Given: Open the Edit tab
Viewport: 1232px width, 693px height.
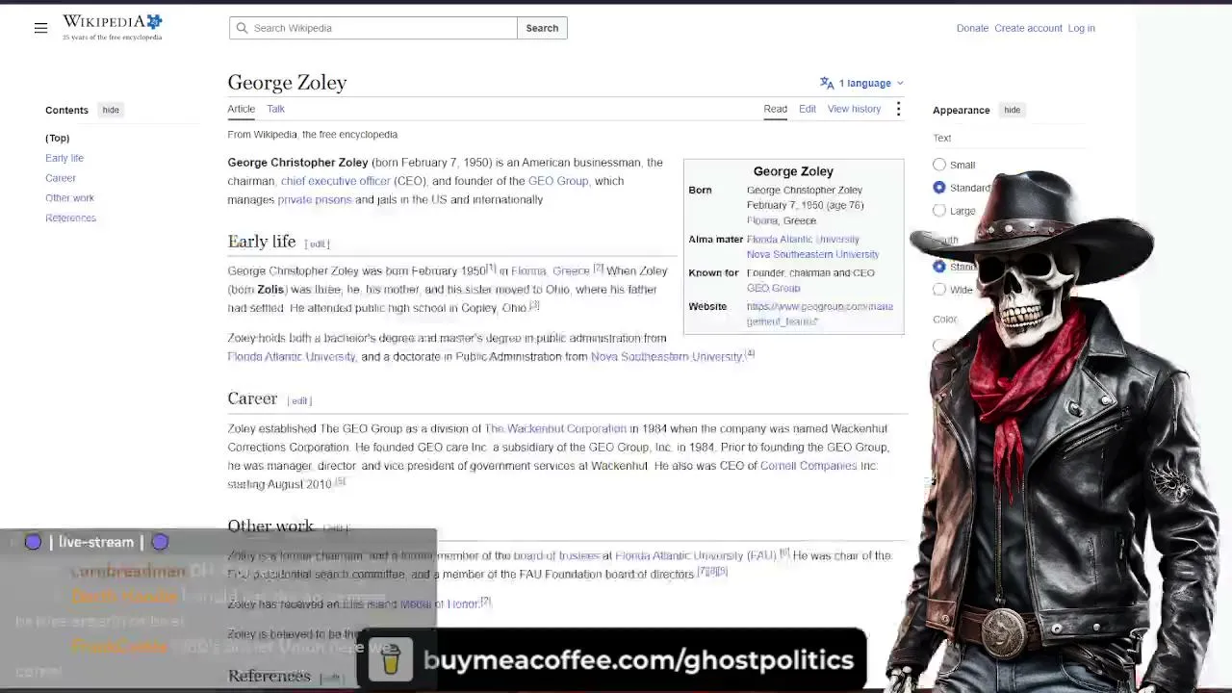Looking at the screenshot, I should [808, 109].
